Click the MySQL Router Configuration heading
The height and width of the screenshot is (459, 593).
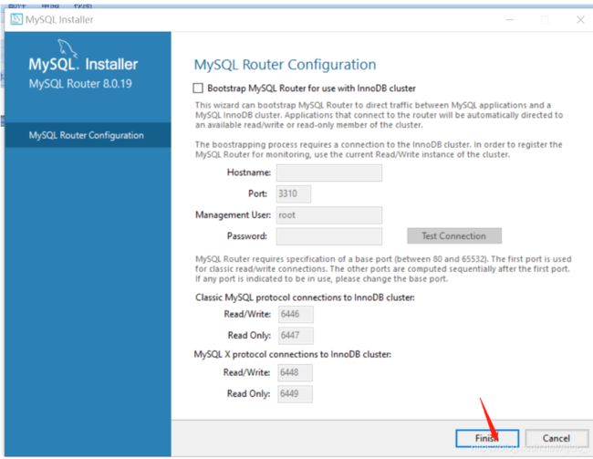pos(285,64)
